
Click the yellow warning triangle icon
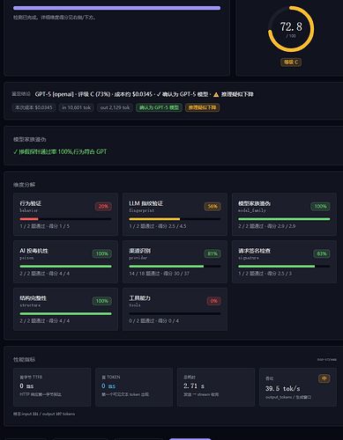[216, 94]
